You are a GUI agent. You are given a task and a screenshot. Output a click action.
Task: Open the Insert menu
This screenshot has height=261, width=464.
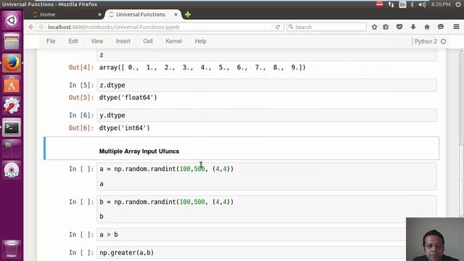(x=123, y=41)
